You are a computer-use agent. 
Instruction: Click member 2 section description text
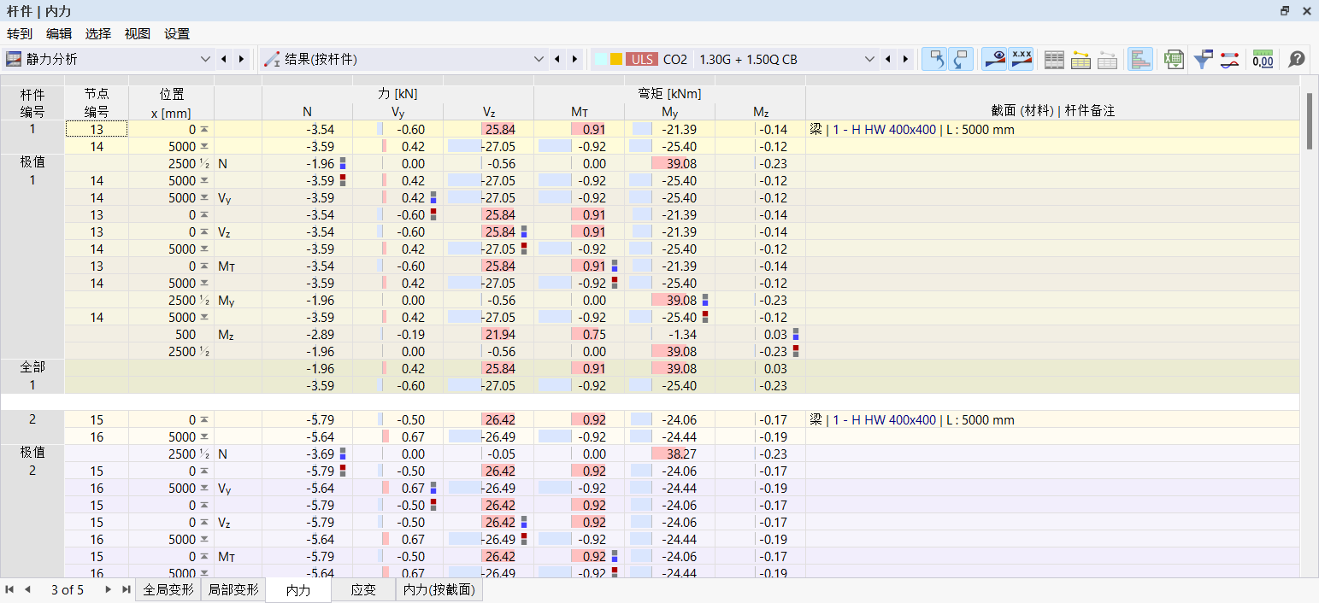(x=911, y=419)
